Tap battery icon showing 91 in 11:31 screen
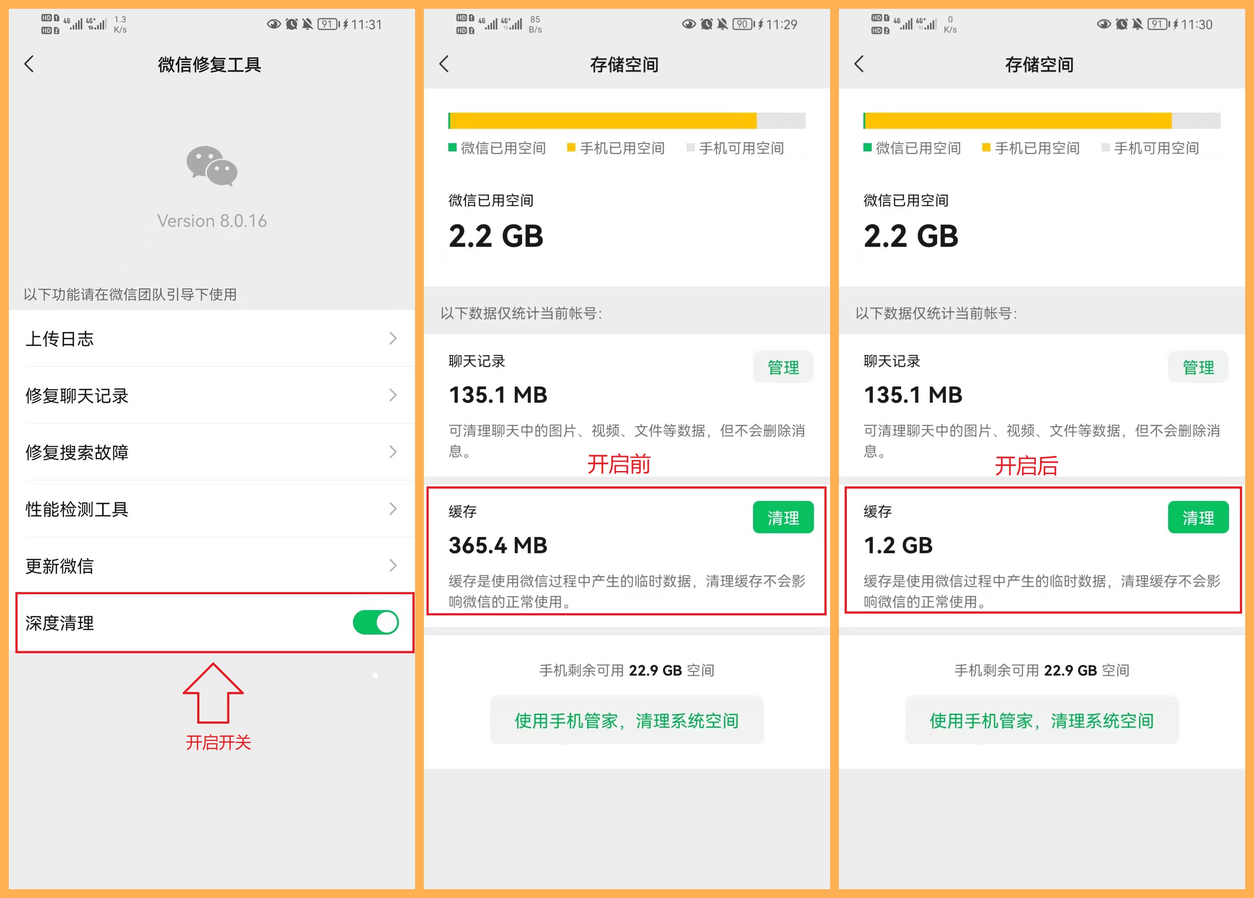 click(x=328, y=24)
